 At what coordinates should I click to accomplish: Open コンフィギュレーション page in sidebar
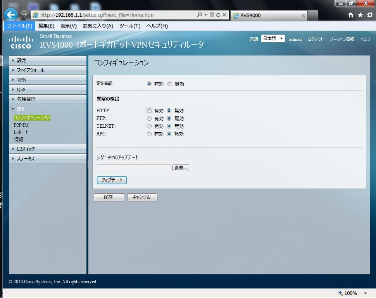click(32, 118)
